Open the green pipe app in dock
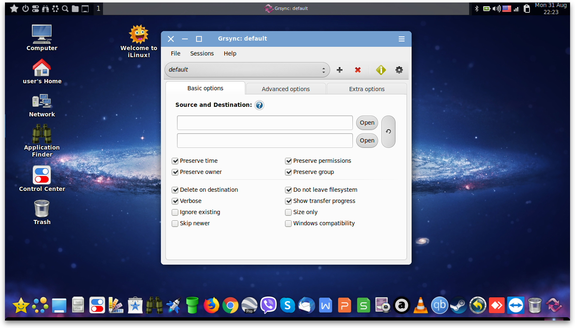 [192, 306]
